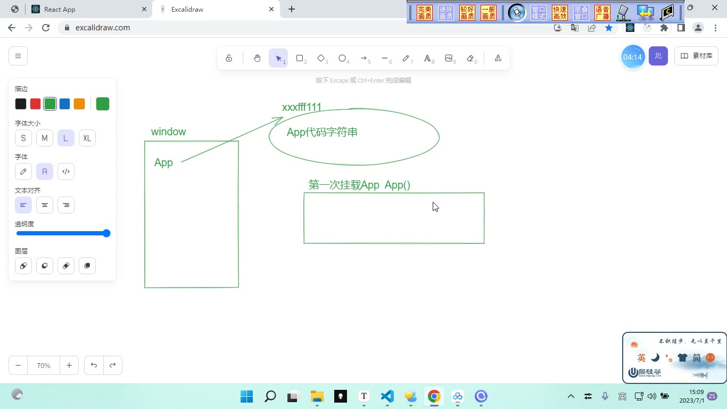
Task: Send the element backward one layer
Action: [45, 266]
